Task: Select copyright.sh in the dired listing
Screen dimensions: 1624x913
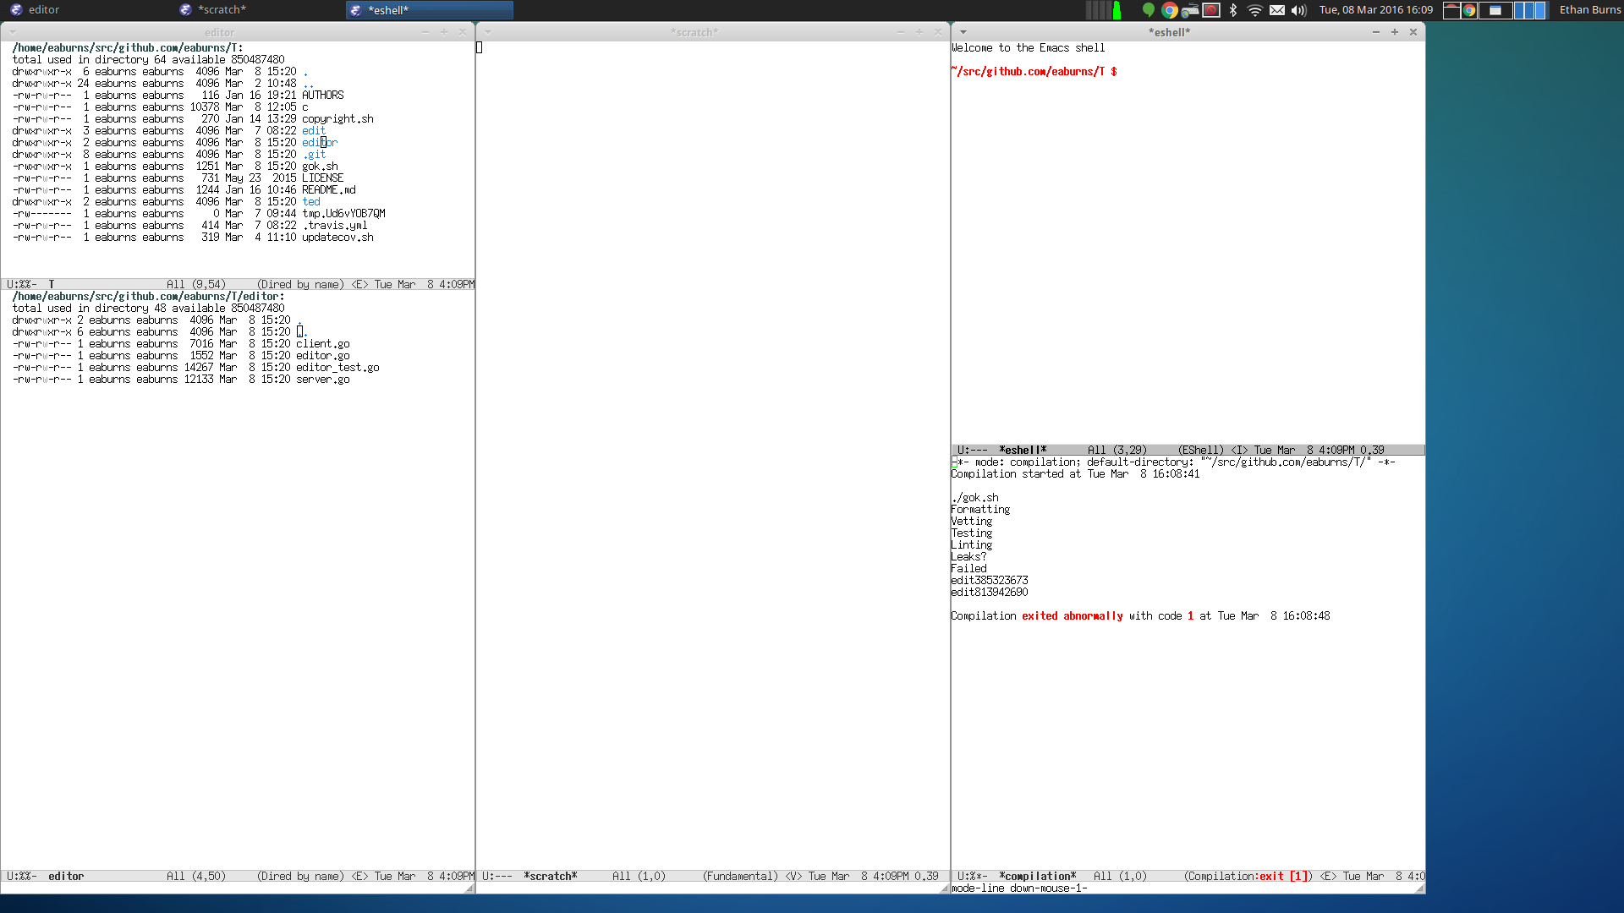Action: pyautogui.click(x=337, y=119)
